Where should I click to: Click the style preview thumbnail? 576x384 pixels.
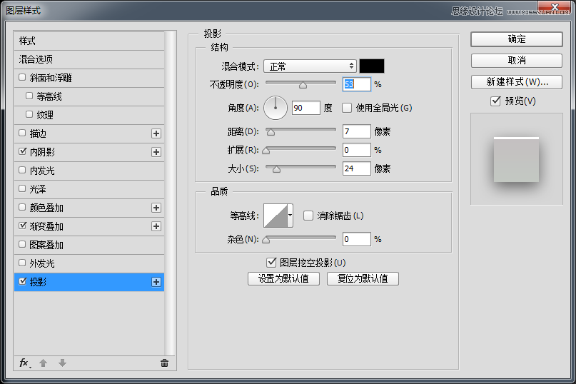point(517,159)
